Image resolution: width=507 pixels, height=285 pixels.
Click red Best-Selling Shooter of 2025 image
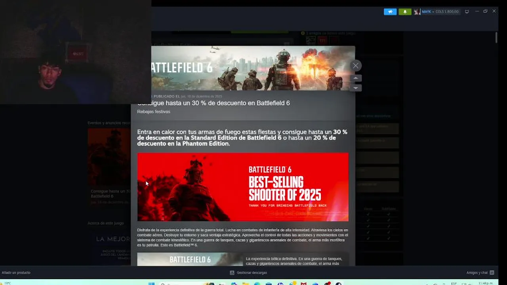[243, 187]
